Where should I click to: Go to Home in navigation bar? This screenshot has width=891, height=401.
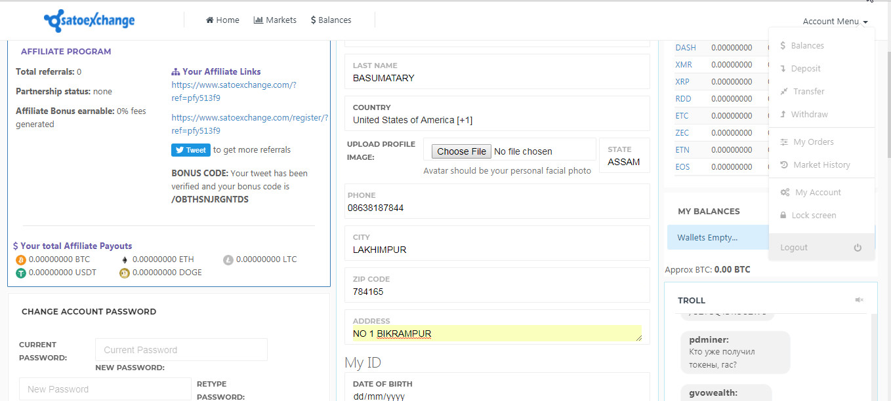(222, 20)
